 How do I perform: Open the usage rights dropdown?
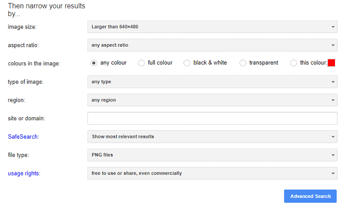click(212, 173)
